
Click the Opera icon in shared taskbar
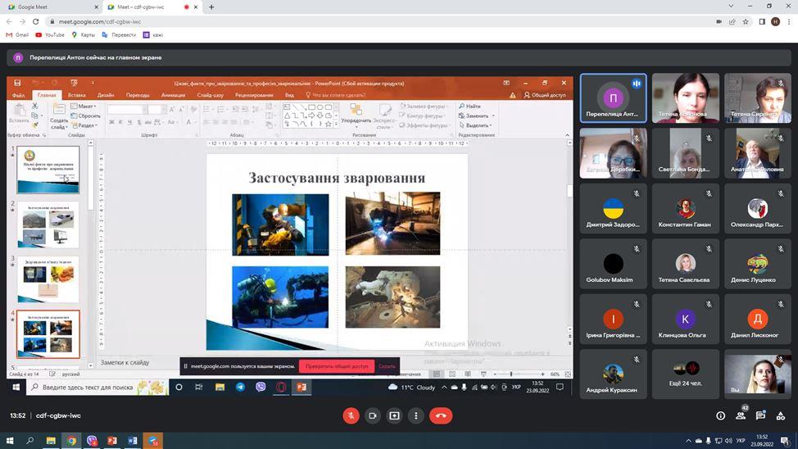point(281,387)
